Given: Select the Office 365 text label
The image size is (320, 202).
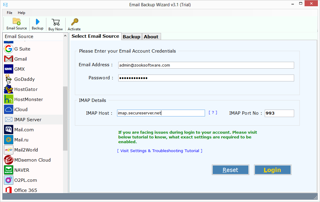Looking at the screenshot, I should (26, 190).
